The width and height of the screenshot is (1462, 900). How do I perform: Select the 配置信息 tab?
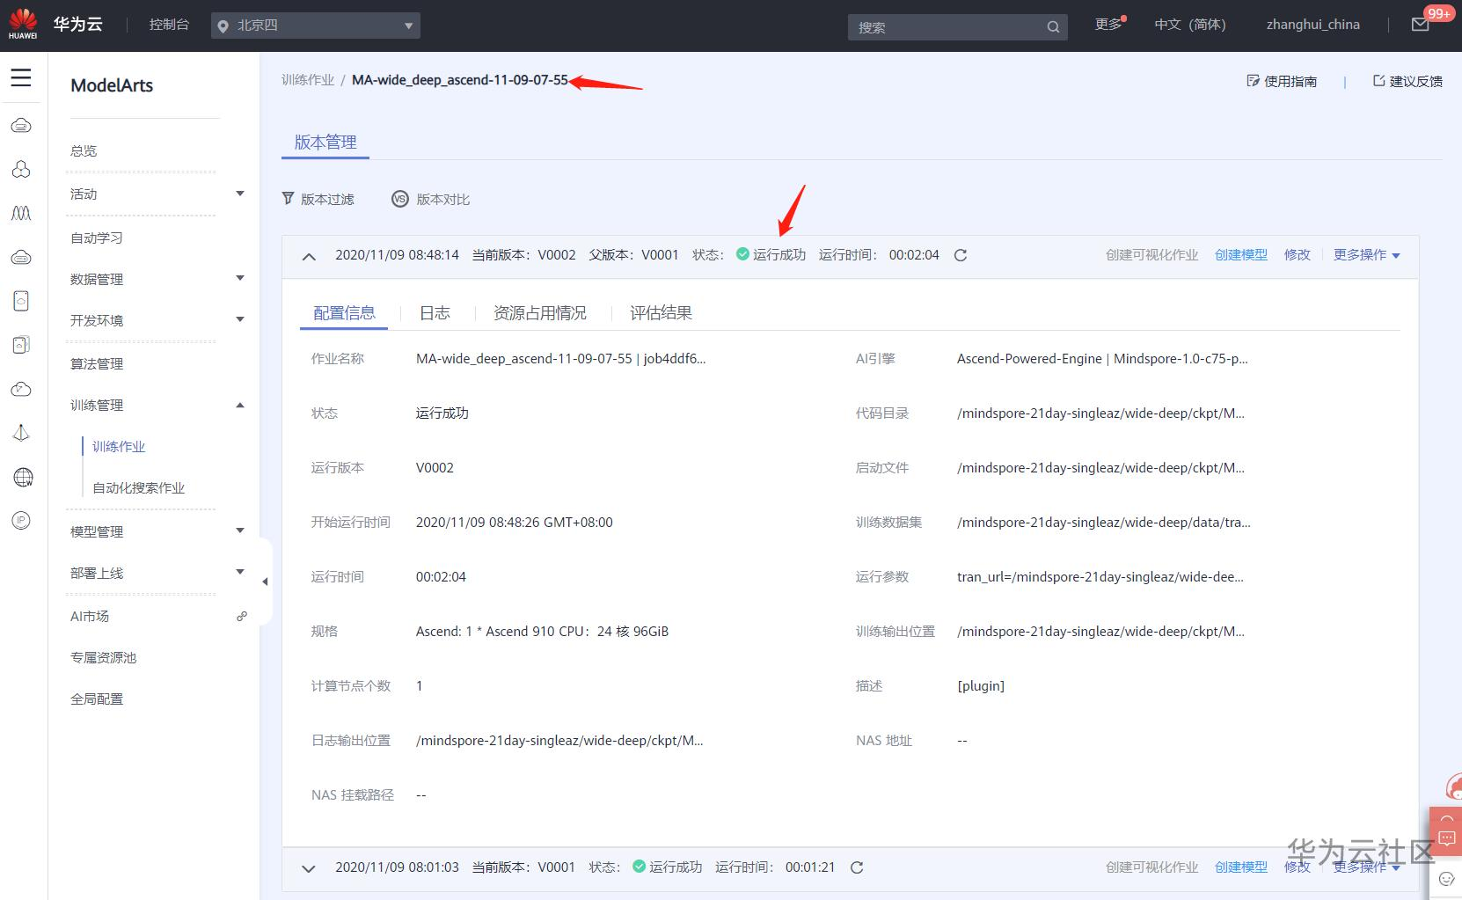pos(344,313)
